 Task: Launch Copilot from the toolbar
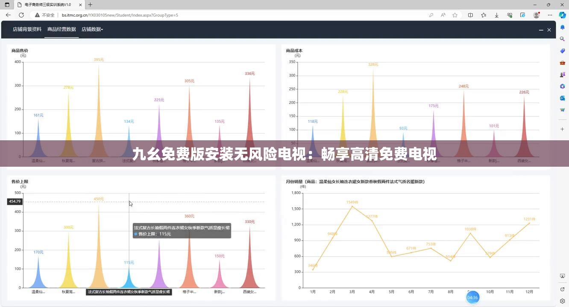tap(563, 15)
